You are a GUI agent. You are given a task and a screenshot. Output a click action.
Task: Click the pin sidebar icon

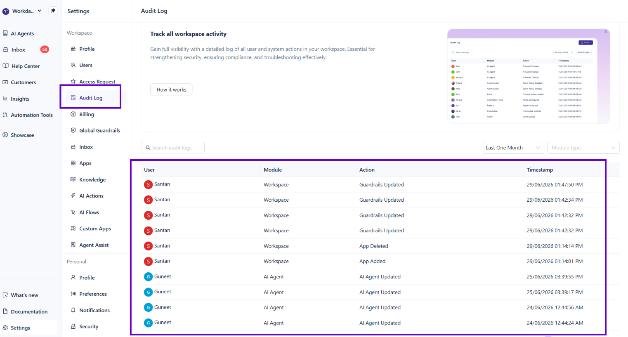click(x=53, y=11)
